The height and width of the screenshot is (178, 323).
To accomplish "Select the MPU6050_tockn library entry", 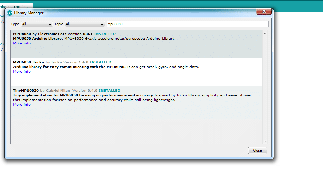I will pyautogui.click(x=135, y=78).
